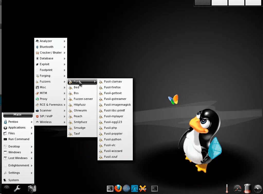The width and height of the screenshot is (263, 194).
Task: Click the wrench settings icon
Action: 17,188
